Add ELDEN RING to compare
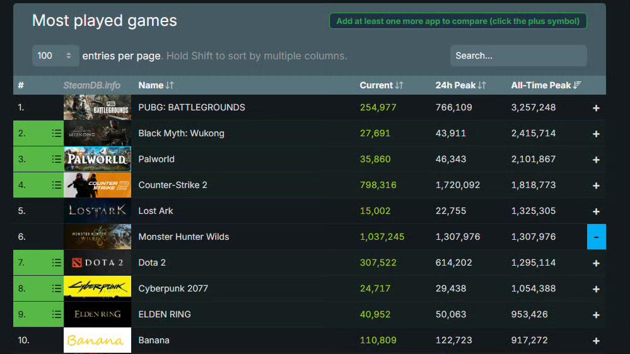The image size is (630, 354). [596, 315]
